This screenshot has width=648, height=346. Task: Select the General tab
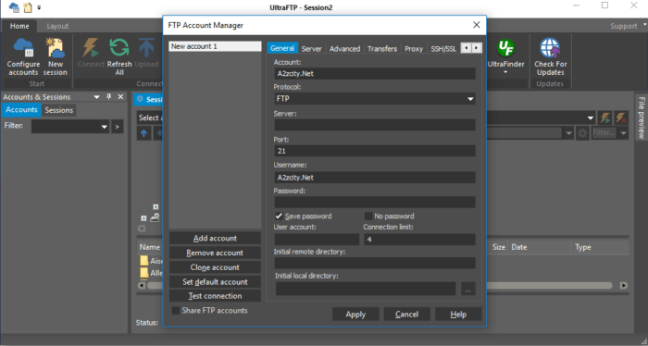click(282, 48)
